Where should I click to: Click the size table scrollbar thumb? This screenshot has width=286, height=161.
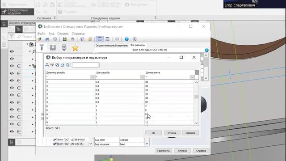tap(197, 97)
